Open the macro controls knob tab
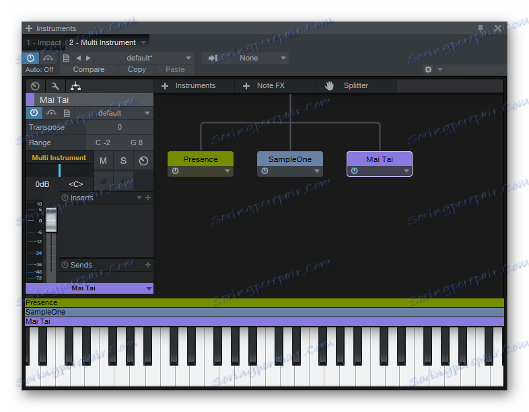 click(x=35, y=86)
